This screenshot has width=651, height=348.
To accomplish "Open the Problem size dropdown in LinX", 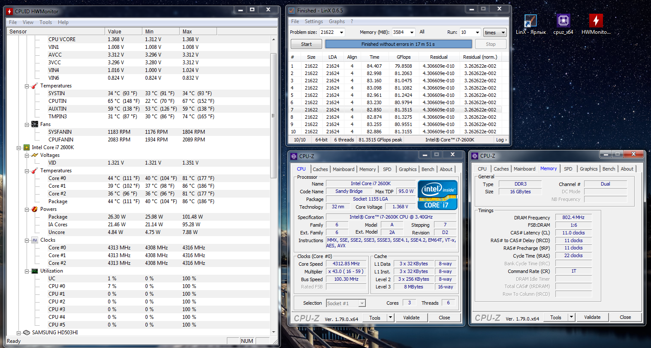I will click(342, 32).
